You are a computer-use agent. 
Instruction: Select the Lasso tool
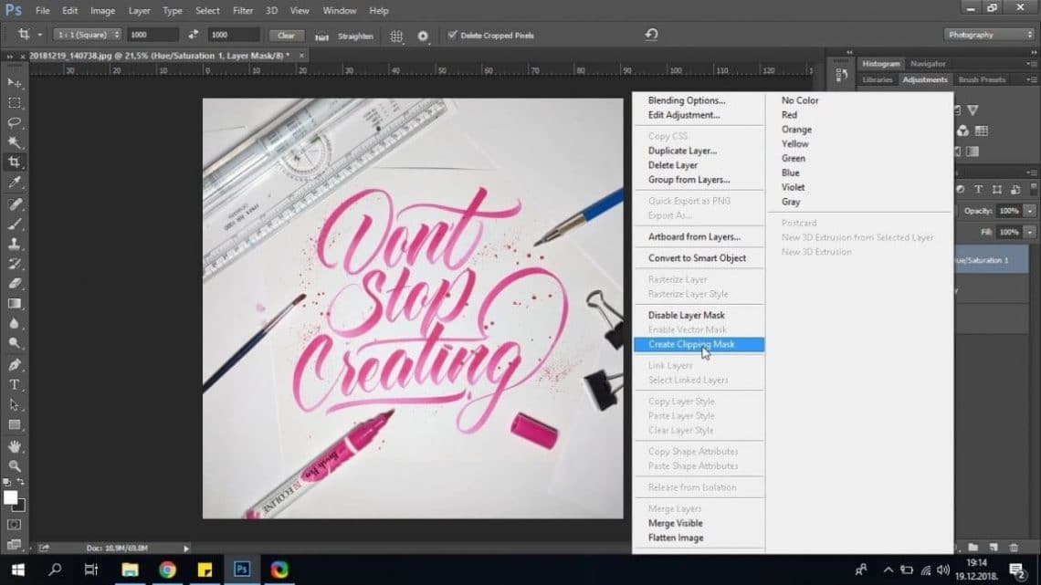pyautogui.click(x=15, y=122)
